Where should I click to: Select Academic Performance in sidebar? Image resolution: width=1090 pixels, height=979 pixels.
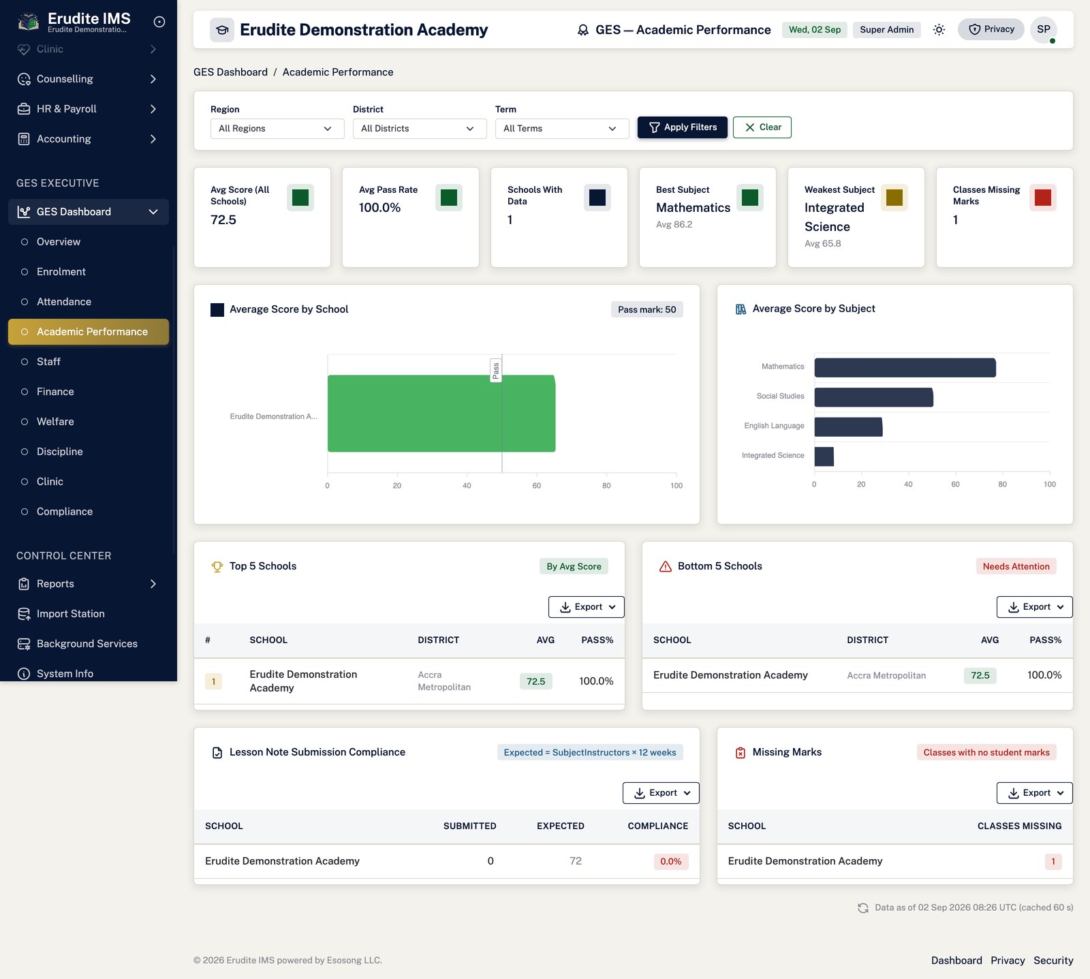coord(89,332)
